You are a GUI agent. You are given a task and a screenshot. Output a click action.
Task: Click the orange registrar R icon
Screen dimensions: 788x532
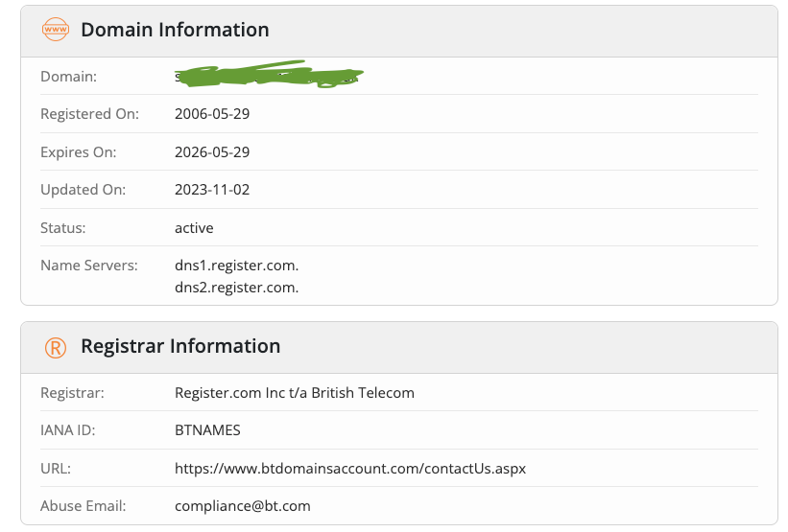[56, 347]
